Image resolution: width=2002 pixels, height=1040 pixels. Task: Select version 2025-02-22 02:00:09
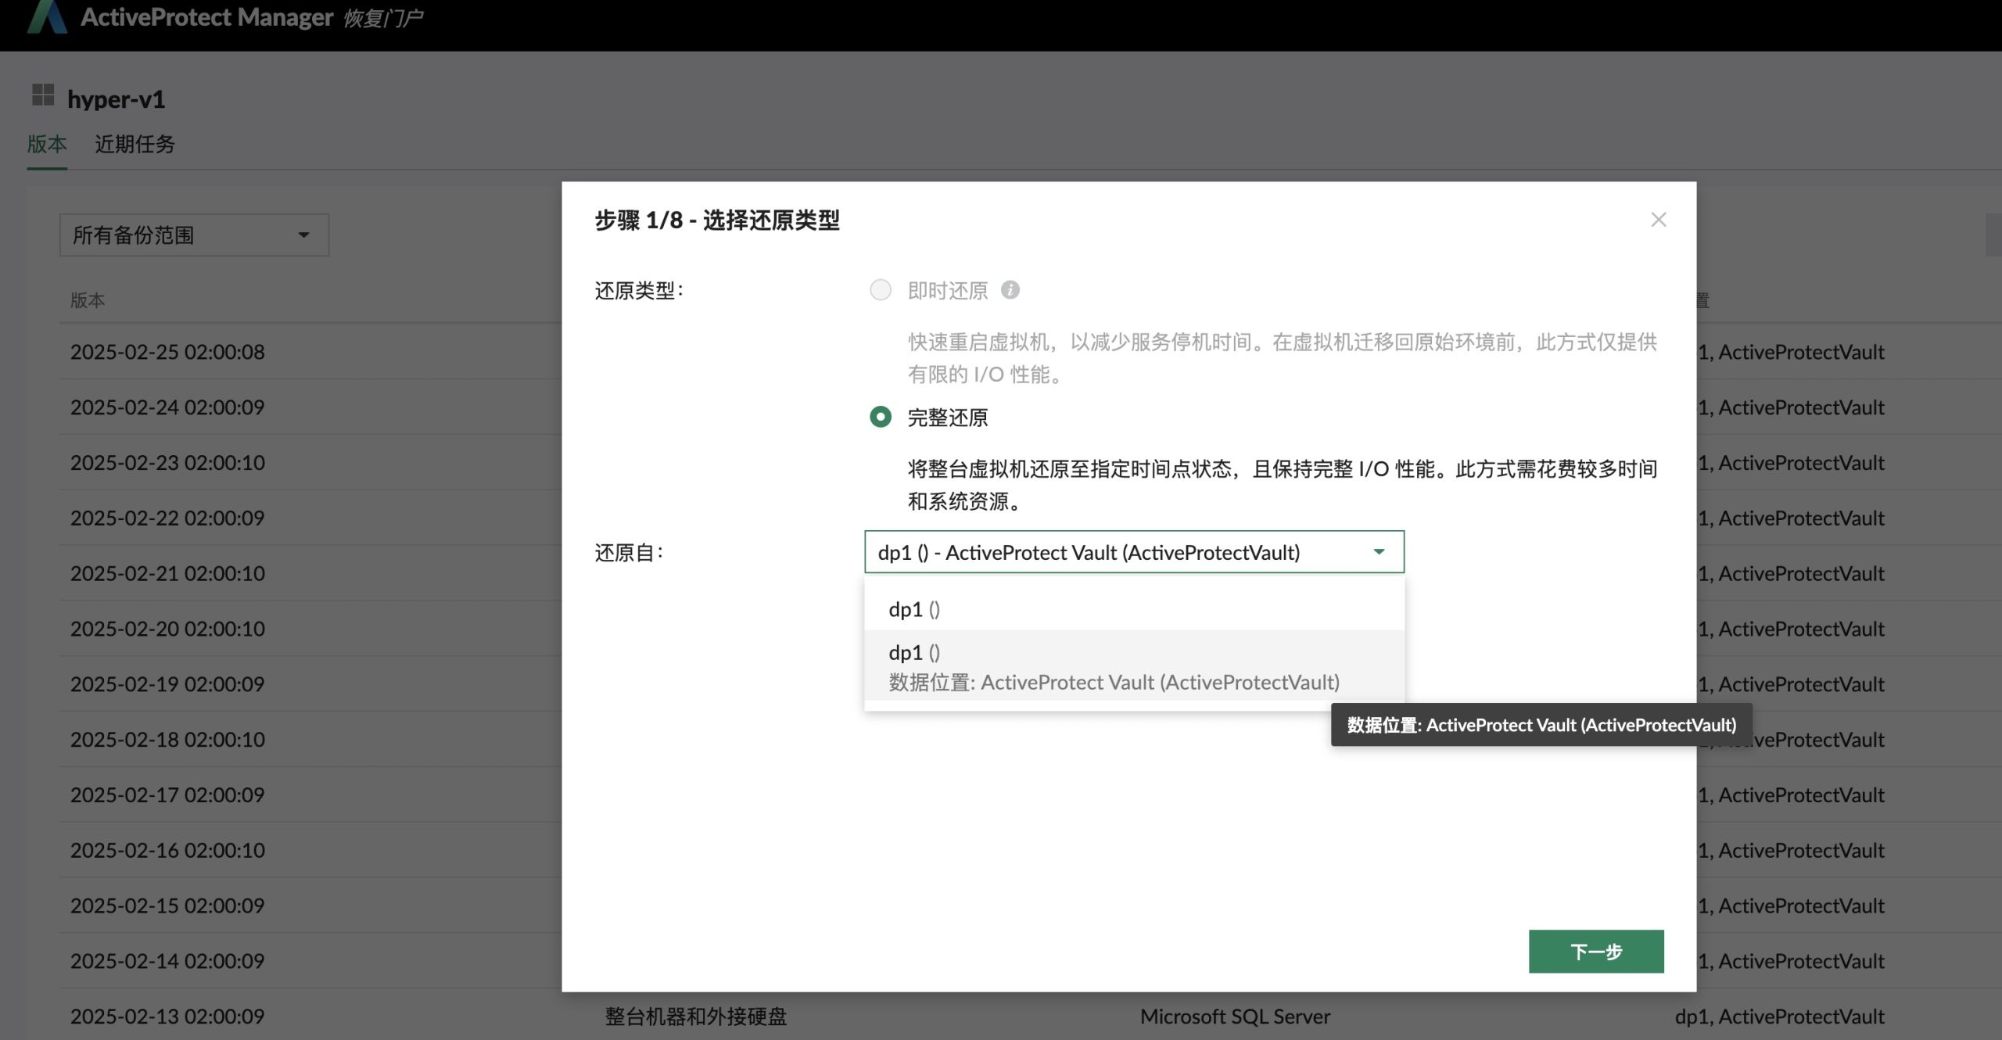tap(167, 518)
